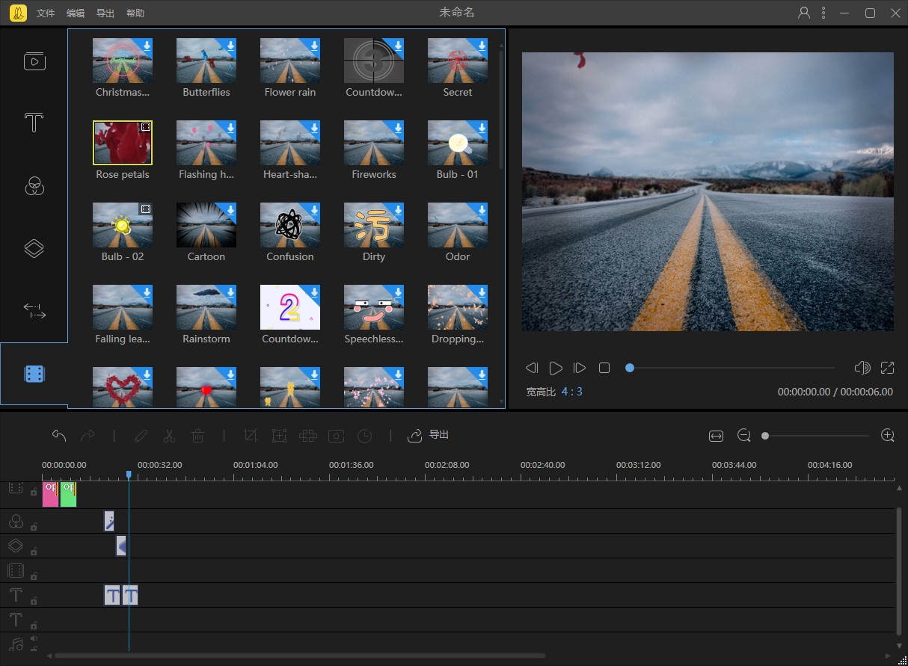Open the Overlays sidebar tab
Viewport: 908px width, 666px height.
pyautogui.click(x=34, y=248)
